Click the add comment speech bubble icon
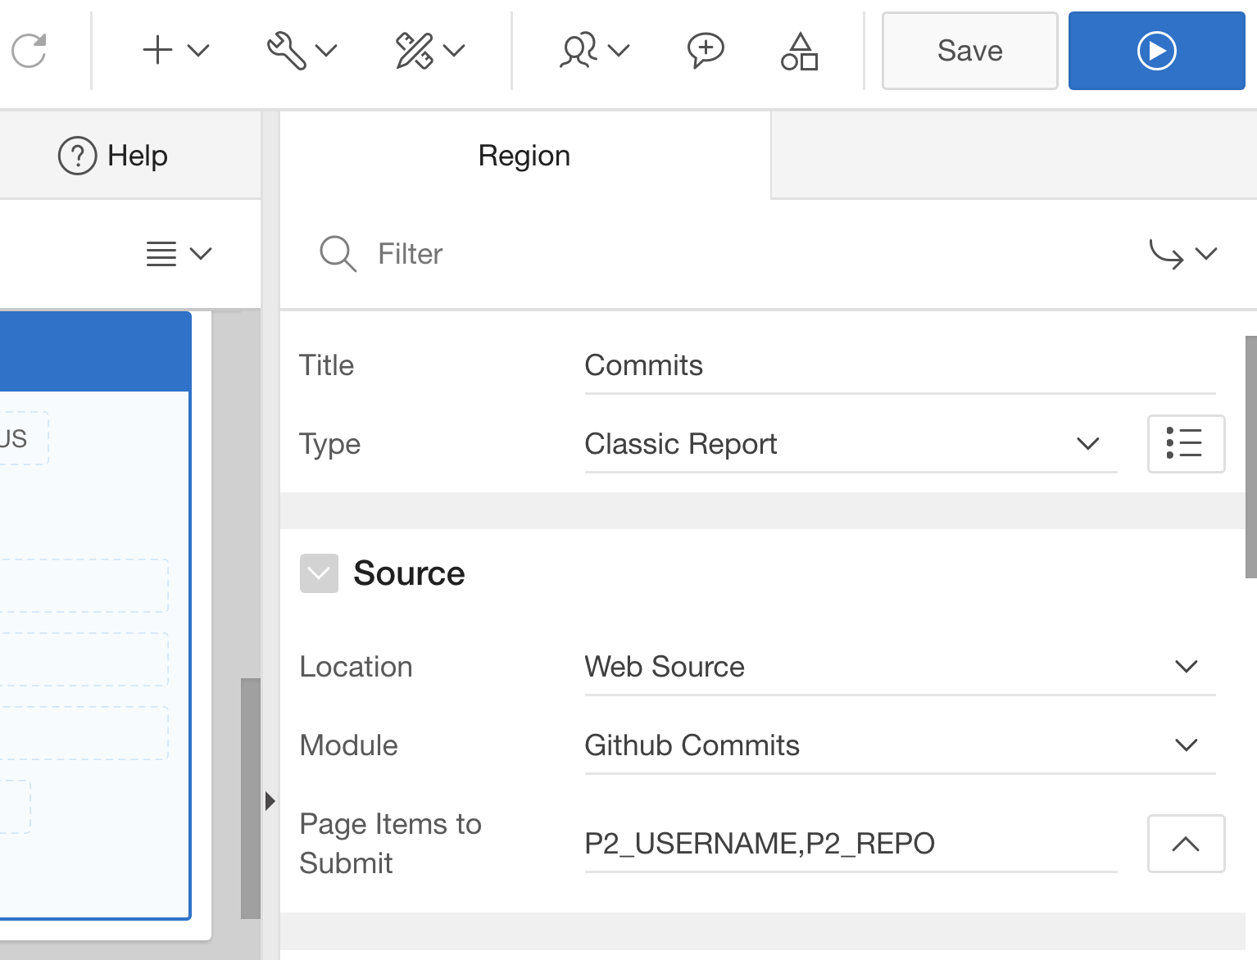The height and width of the screenshot is (960, 1257). [705, 51]
